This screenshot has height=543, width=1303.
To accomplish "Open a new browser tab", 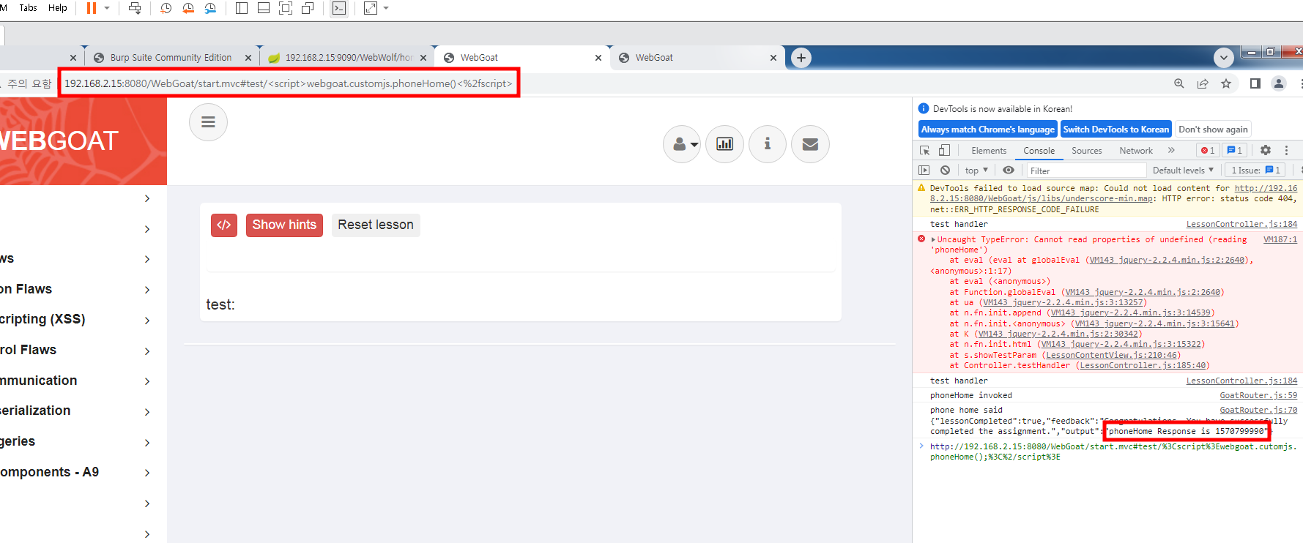I will pos(801,58).
